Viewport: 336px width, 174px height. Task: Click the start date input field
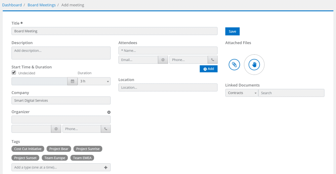point(39,81)
